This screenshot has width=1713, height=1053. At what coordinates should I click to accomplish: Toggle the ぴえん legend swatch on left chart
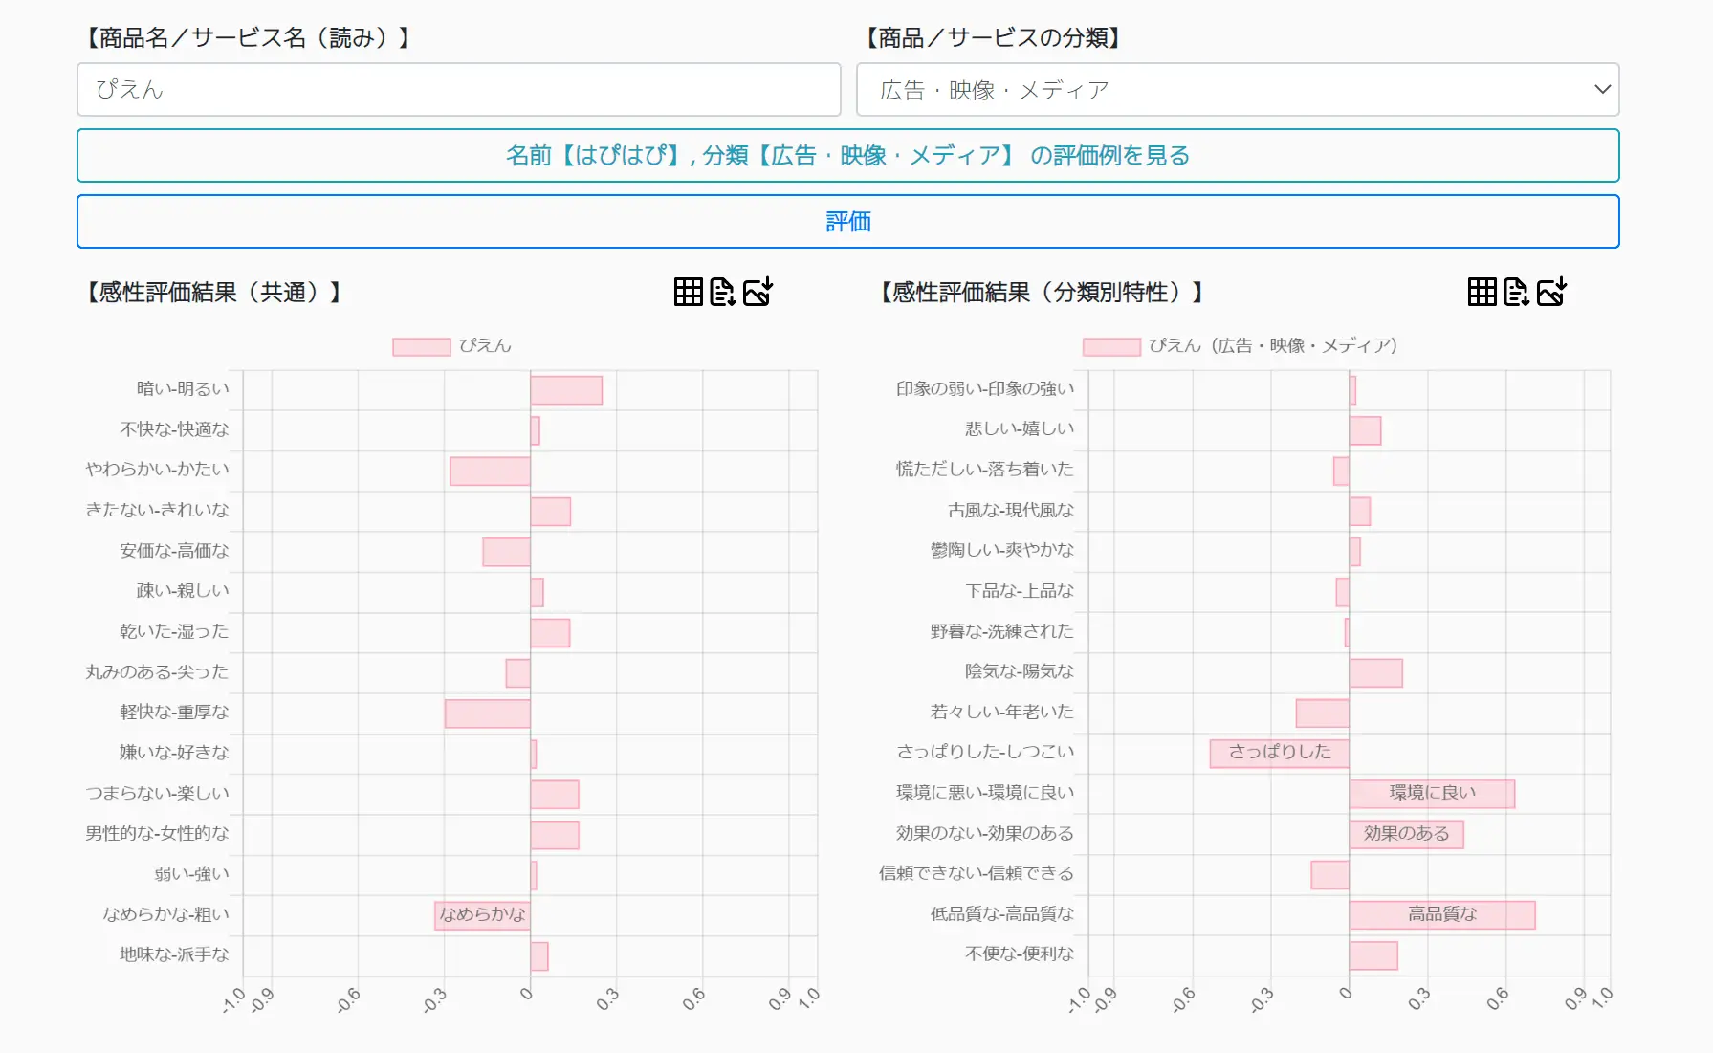pyautogui.click(x=422, y=346)
